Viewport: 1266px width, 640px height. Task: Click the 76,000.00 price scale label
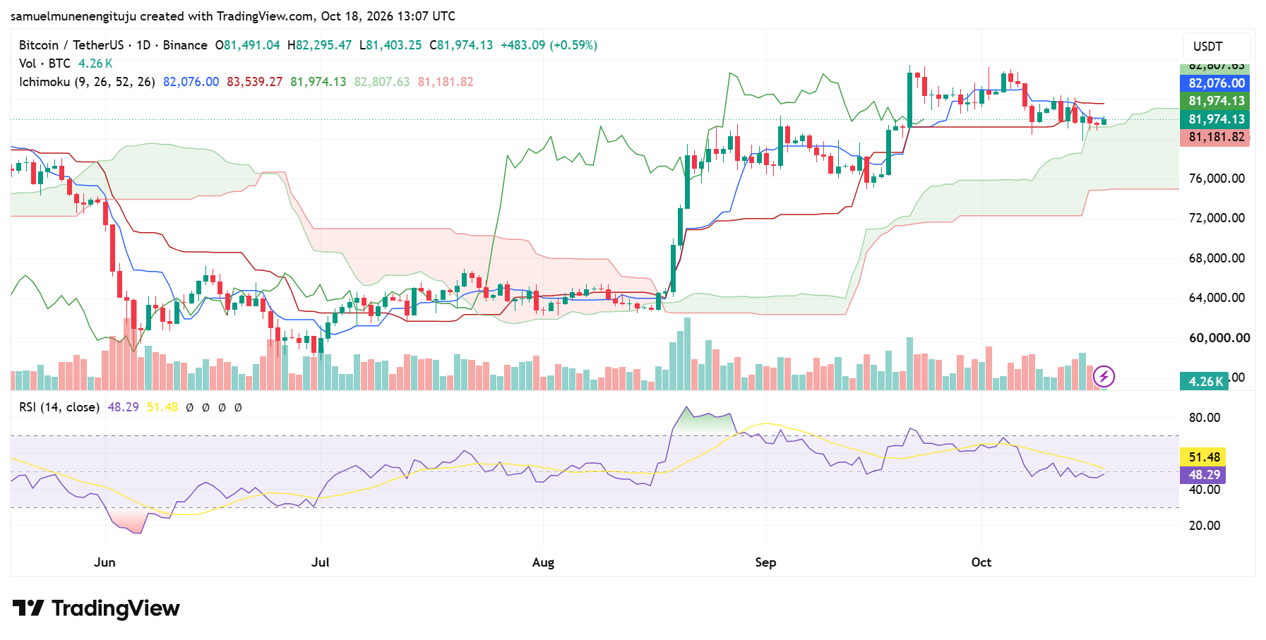(1217, 179)
